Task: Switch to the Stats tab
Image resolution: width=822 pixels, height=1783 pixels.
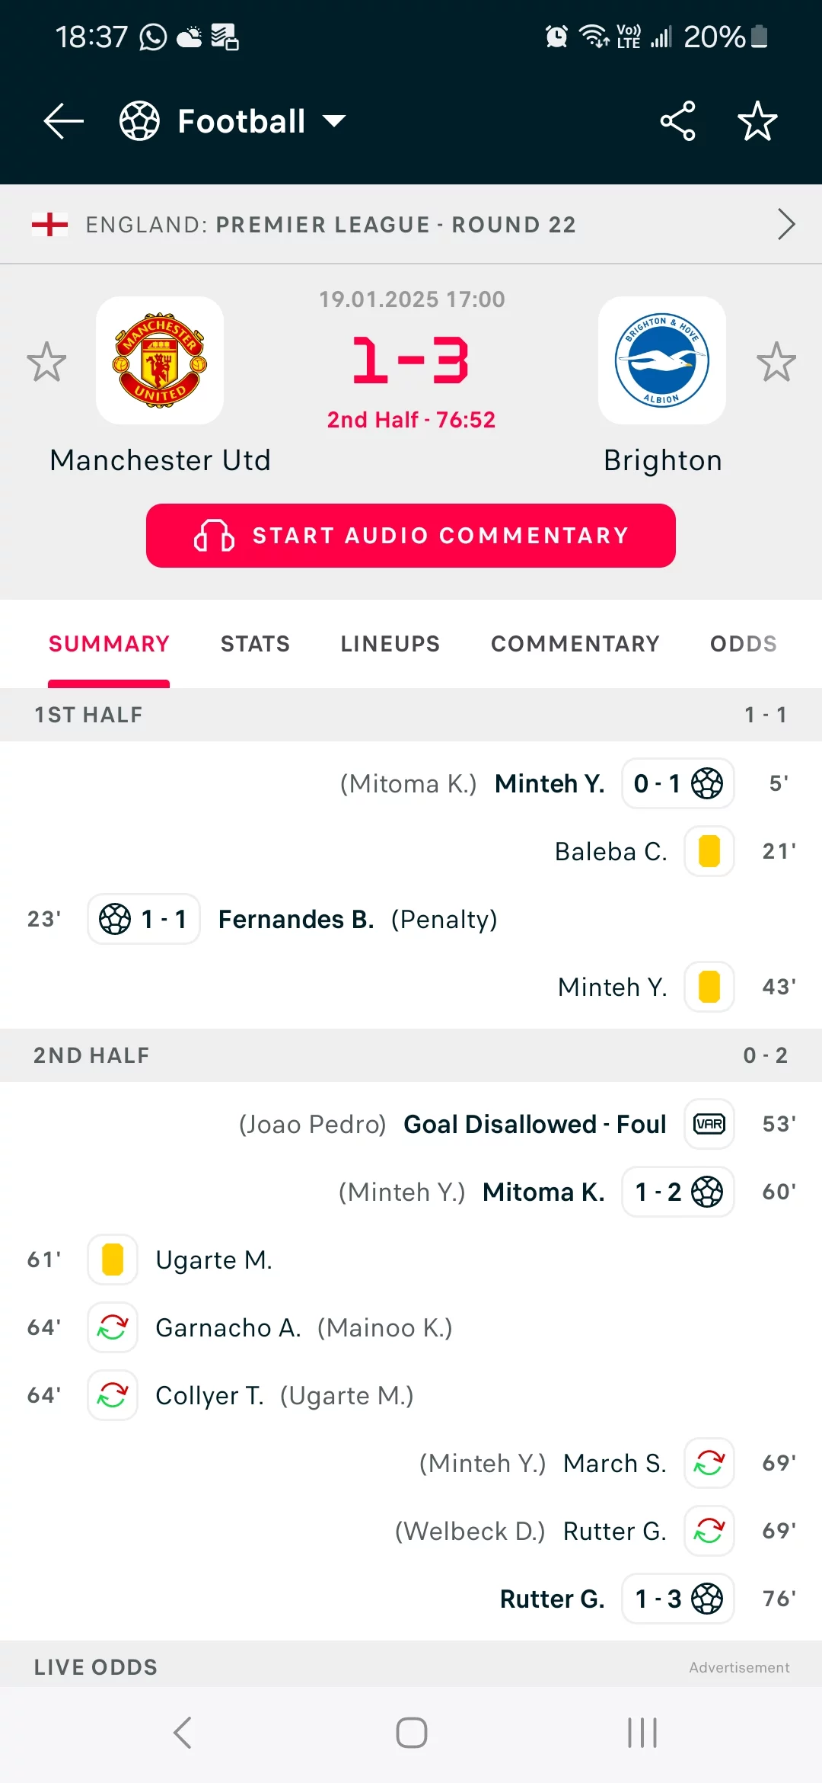Action: coord(255,644)
